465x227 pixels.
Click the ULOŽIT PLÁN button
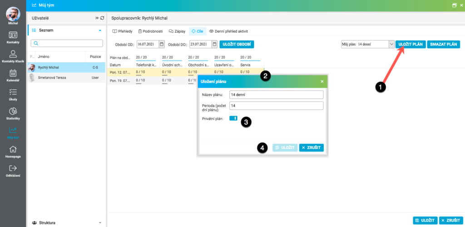tap(411, 44)
